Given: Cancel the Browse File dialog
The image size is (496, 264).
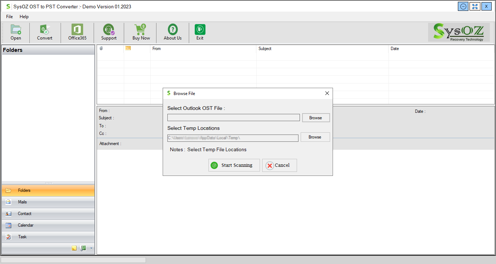Looking at the screenshot, I should 279,165.
